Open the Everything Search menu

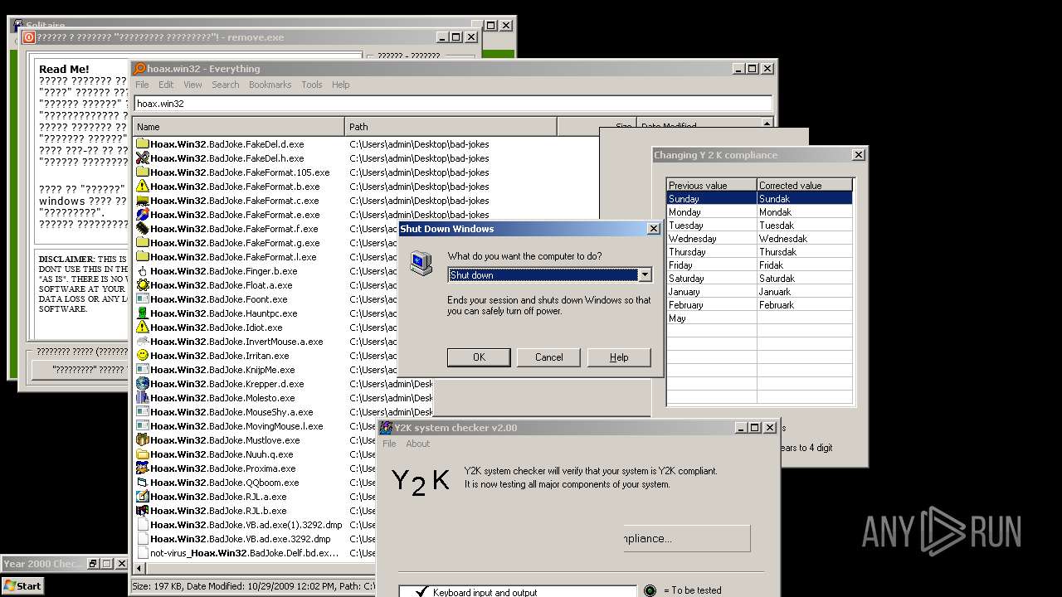225,85
